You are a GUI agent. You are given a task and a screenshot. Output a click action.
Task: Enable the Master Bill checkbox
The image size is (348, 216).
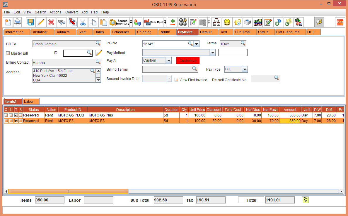point(8,53)
